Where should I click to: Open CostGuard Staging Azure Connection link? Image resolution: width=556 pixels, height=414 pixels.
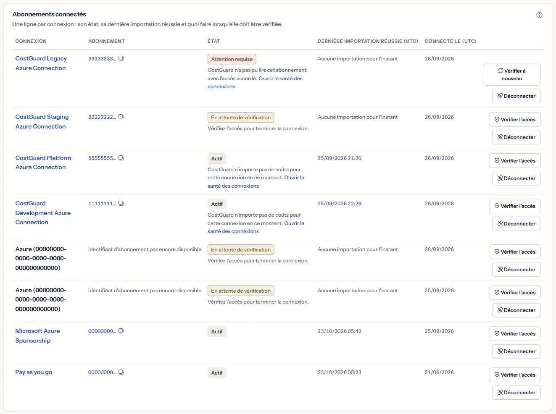pos(42,122)
